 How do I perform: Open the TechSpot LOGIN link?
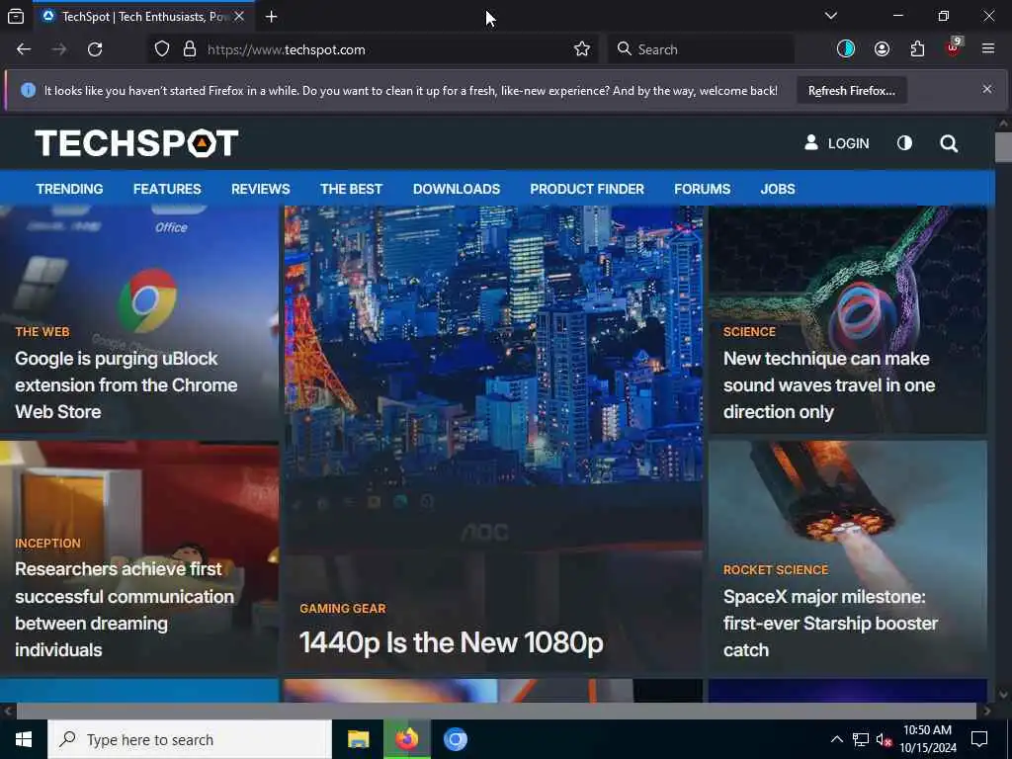[x=836, y=143]
